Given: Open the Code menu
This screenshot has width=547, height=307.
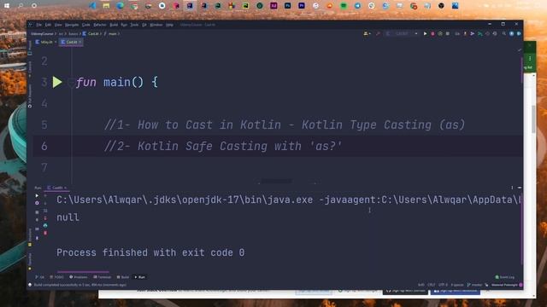Looking at the screenshot, I should pos(85,25).
